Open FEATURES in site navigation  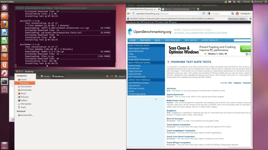tap(145, 40)
